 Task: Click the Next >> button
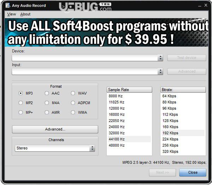[x=163, y=172]
